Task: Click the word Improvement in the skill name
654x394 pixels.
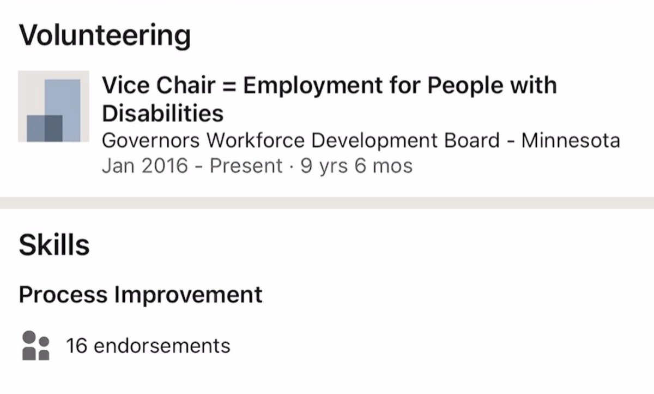Action: pos(188,295)
